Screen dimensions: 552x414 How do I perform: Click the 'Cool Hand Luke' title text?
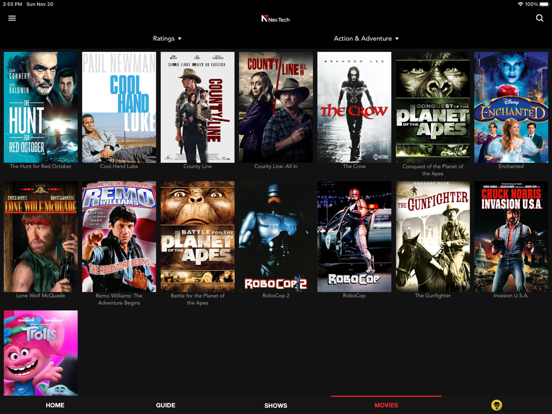pos(119,166)
